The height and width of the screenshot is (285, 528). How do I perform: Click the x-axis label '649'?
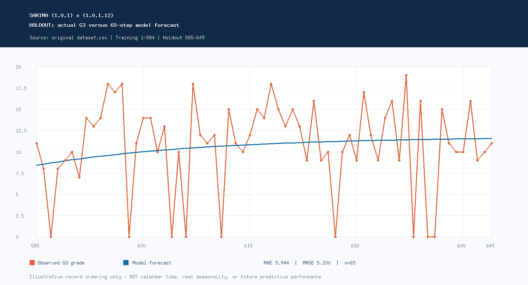[x=490, y=246]
